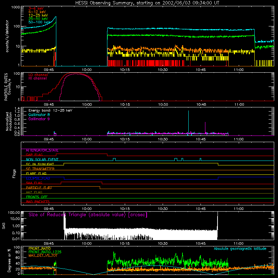The image size is (278, 278).
Task: Click the 10:45 time label under SAS panel
Action: [201, 244]
